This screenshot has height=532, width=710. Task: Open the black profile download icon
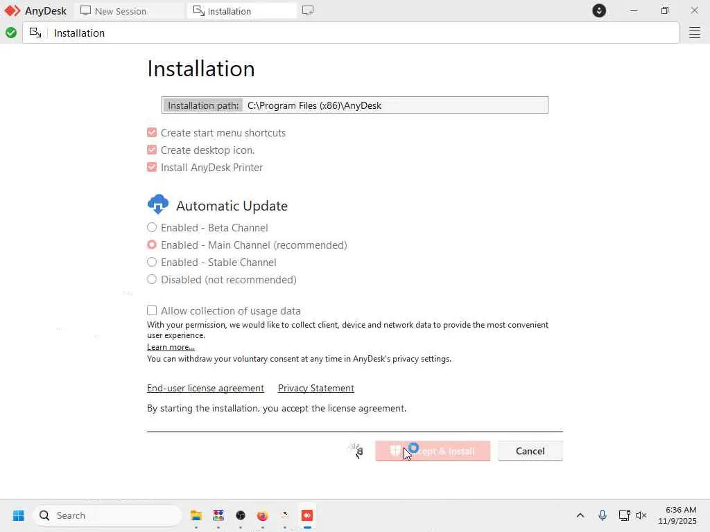pyautogui.click(x=599, y=10)
